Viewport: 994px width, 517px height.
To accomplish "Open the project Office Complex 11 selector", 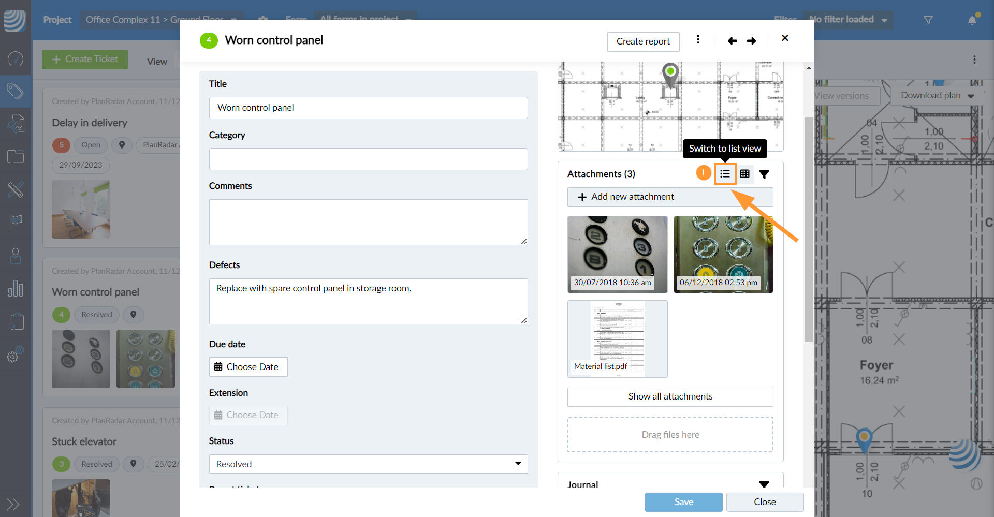I will point(161,20).
